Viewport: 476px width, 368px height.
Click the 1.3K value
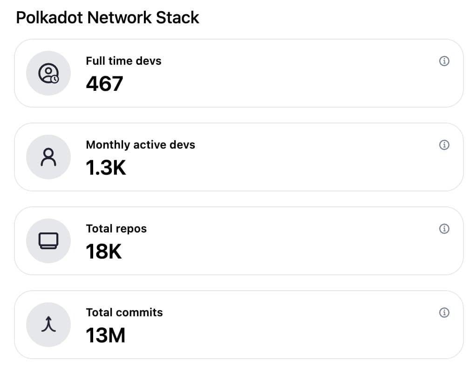[x=106, y=168]
